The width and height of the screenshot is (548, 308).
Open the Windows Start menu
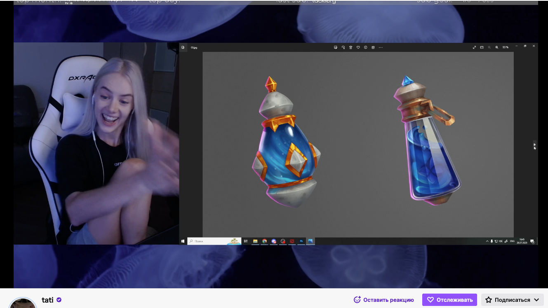tap(183, 241)
